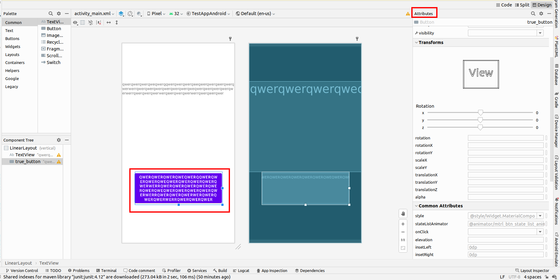Open Palette settings gear
The image size is (560, 280).
[x=59, y=14]
